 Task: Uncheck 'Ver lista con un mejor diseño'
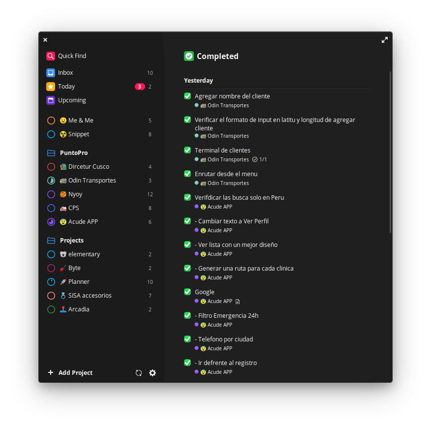click(x=187, y=245)
